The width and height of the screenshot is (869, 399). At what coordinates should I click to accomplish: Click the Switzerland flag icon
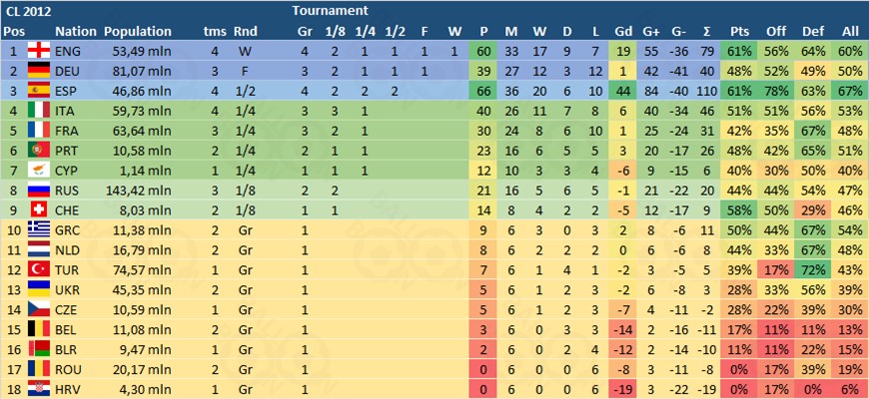39,208
